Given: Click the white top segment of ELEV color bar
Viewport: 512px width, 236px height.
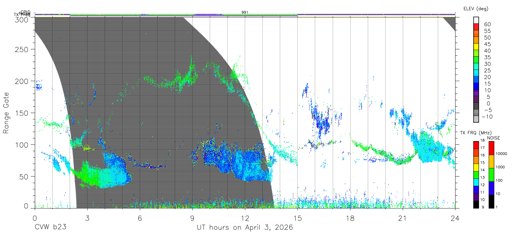Looking at the screenshot, I should (x=477, y=20).
